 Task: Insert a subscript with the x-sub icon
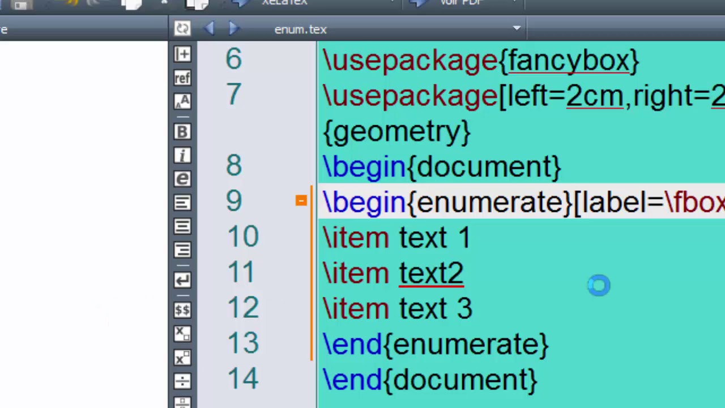click(x=182, y=334)
